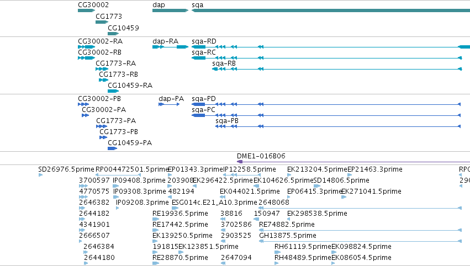Select the EK296422.5prime label
This screenshot has height=266, width=470.
(x=223, y=180)
